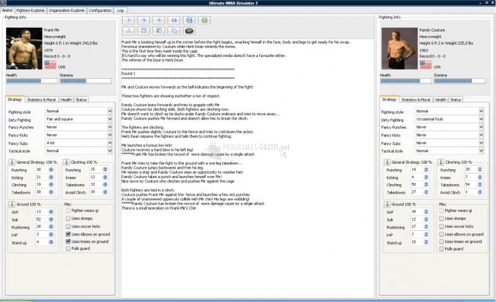Enable Uses soccer kicks for Frank Mir
Image resolution: width=496 pixels, height=302 pixels.
point(68,226)
